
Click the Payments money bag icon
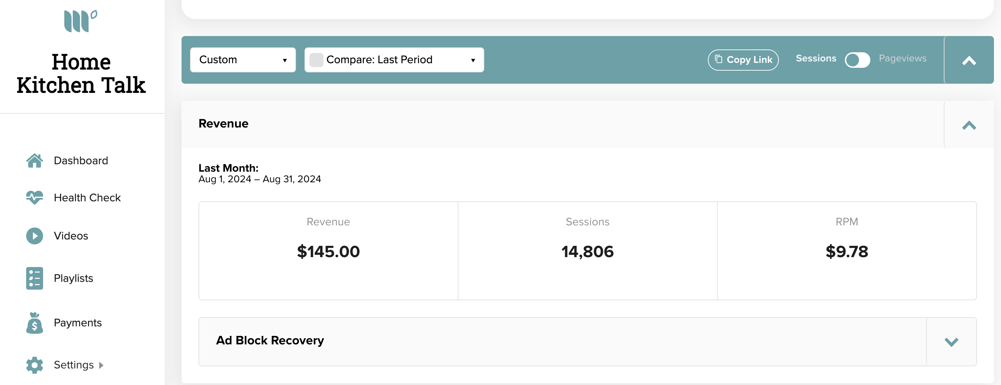click(35, 323)
